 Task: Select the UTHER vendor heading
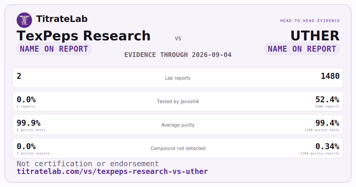tap(315, 36)
